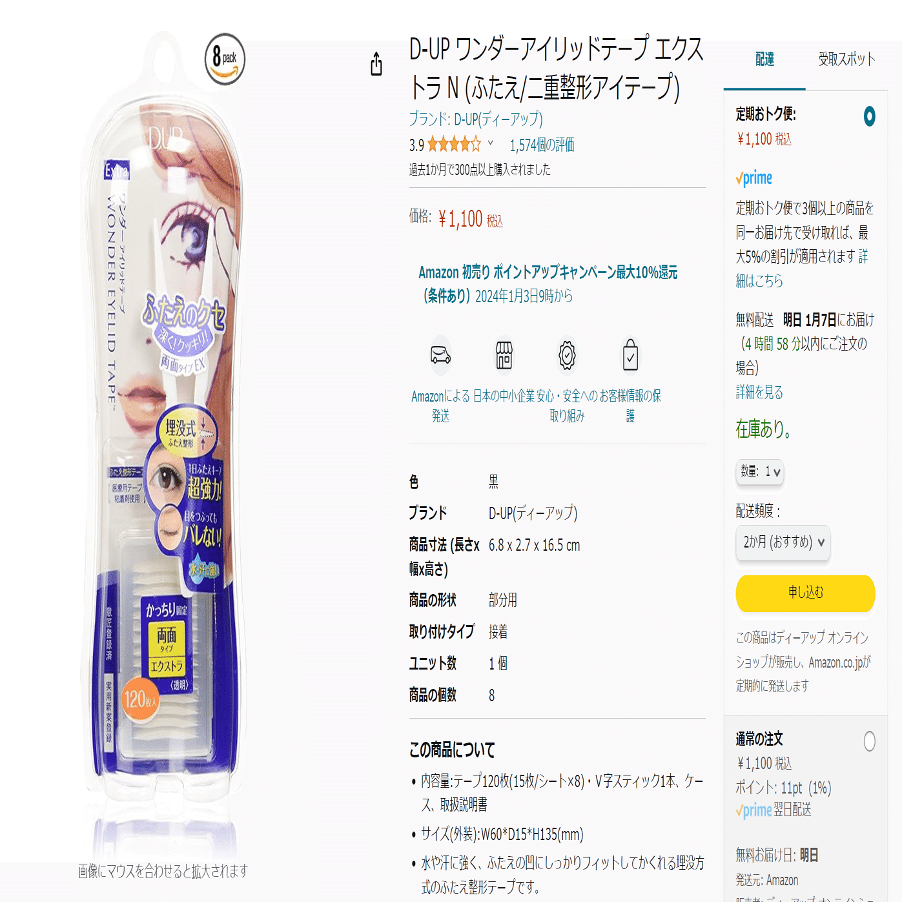Click the share icon beside product image
902x902 pixels.
point(376,64)
